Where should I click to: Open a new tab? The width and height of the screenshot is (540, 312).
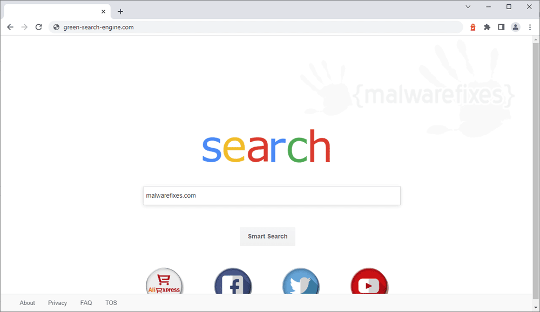(x=120, y=12)
